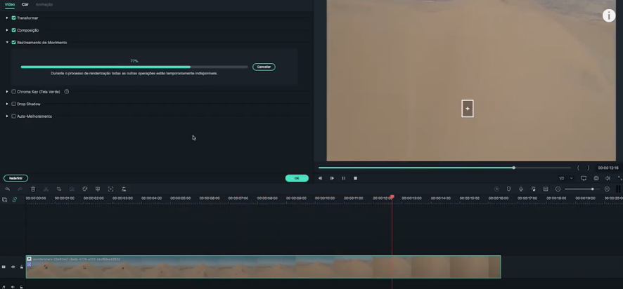Select the desert video clip on timeline
This screenshot has height=289, width=623.
tap(263, 267)
